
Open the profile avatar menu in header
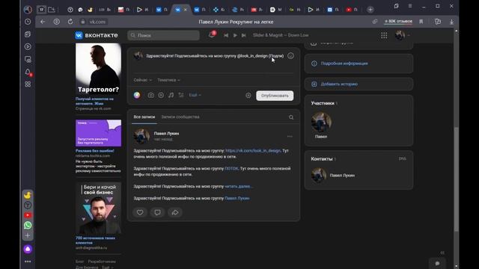click(402, 35)
